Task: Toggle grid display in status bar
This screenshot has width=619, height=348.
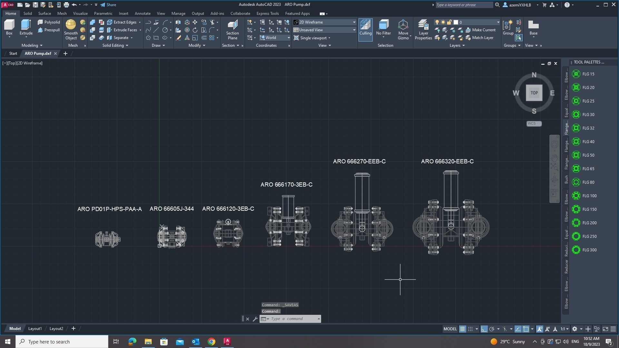Action: pos(462,329)
